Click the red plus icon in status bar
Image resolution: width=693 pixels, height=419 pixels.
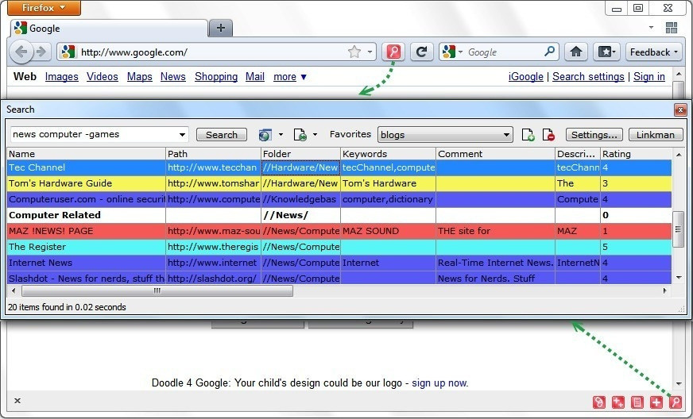coord(656,402)
